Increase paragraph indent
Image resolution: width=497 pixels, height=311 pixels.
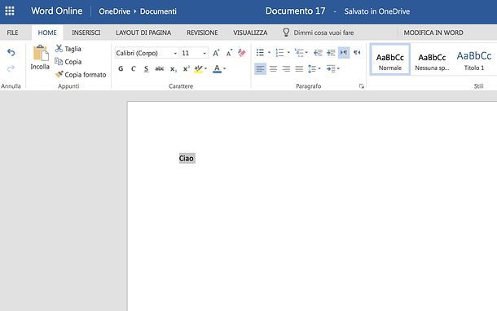(331, 53)
